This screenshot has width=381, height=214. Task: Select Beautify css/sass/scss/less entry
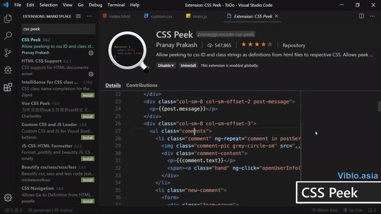58,173
